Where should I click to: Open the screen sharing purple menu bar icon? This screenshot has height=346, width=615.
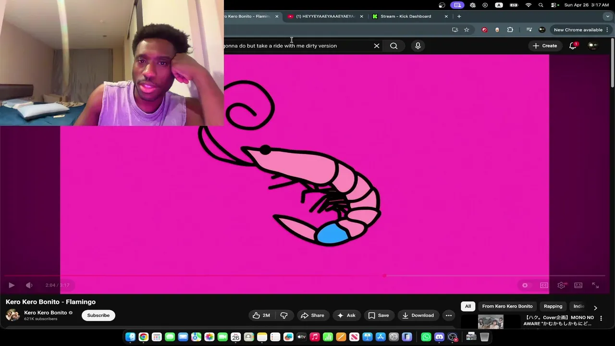tap(457, 5)
